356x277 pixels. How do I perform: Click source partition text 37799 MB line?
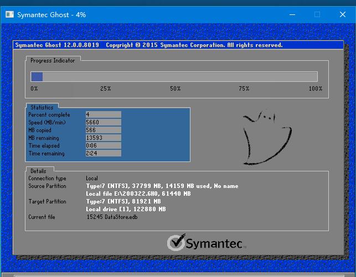pos(162,186)
